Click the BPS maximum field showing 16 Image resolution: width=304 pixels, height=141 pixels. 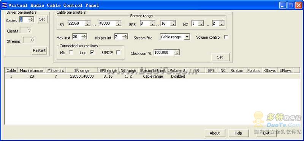(166, 23)
